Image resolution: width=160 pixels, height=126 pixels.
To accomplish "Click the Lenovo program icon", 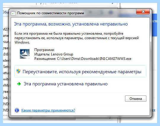I will tap(25, 54).
